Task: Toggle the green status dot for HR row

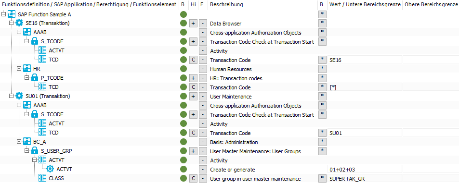Action: click(183, 69)
